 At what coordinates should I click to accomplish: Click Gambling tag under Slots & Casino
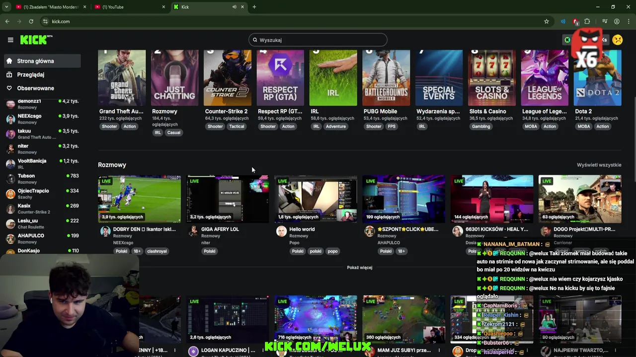point(481,126)
